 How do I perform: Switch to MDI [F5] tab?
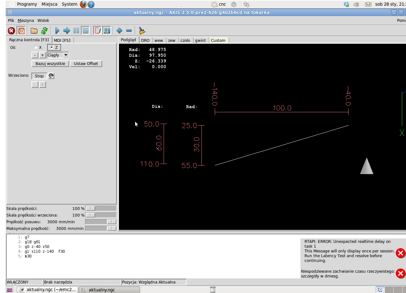tap(62, 40)
